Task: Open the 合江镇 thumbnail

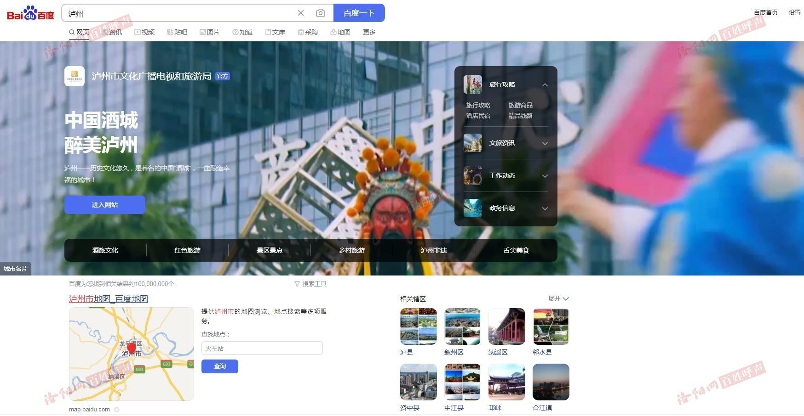Action: pos(551,382)
